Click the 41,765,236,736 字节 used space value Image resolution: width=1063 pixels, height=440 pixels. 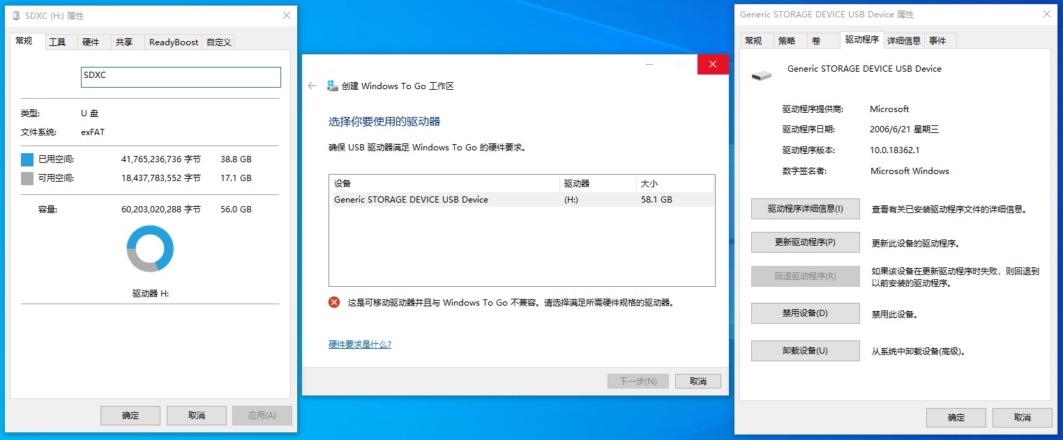point(161,159)
